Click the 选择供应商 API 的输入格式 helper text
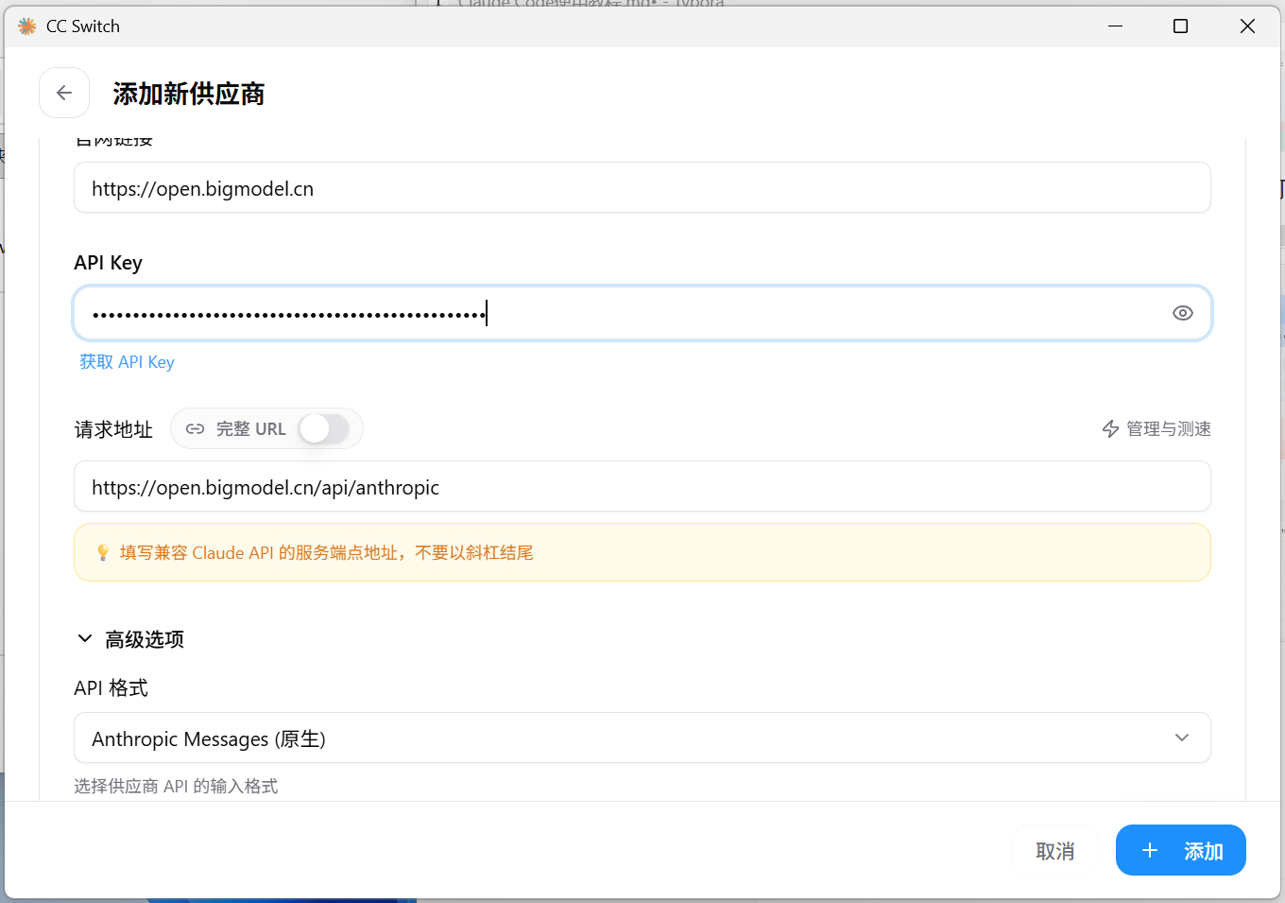Viewport: 1285px width, 903px height. pos(176,786)
